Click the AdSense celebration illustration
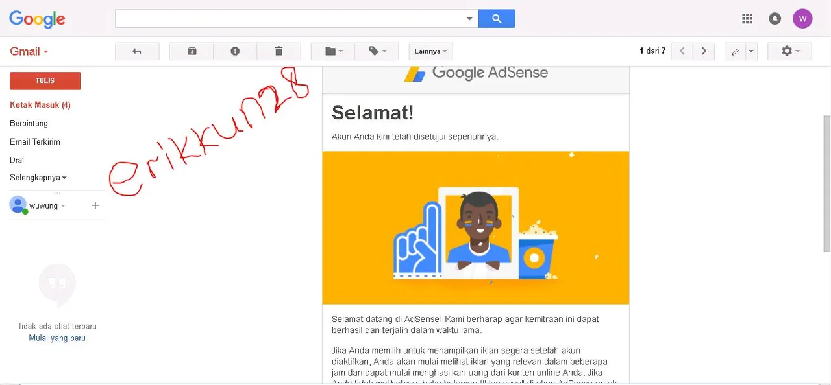 click(476, 227)
